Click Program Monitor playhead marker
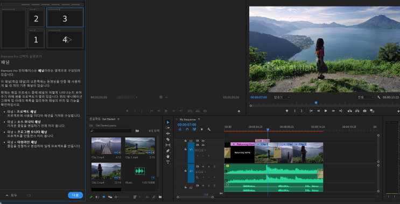Viewport: 400px width, 204px height. [x=316, y=103]
